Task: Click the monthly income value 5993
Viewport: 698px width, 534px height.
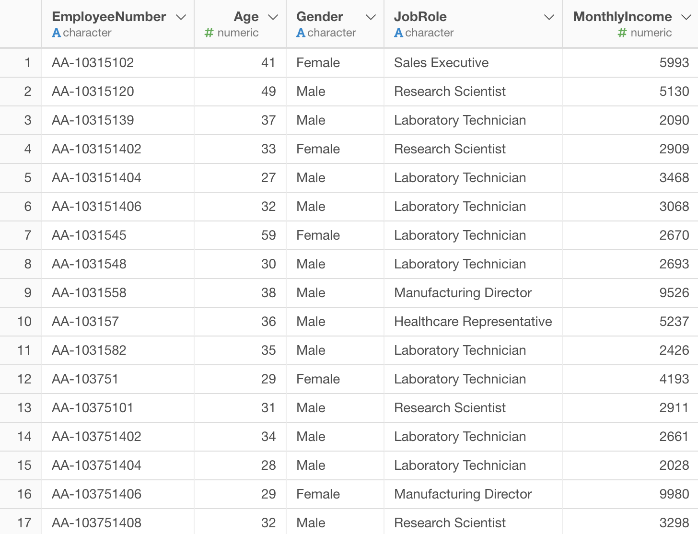Action: pyautogui.click(x=674, y=63)
